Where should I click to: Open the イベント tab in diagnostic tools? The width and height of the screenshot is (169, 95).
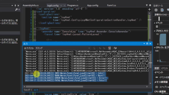click(x=165, y=68)
